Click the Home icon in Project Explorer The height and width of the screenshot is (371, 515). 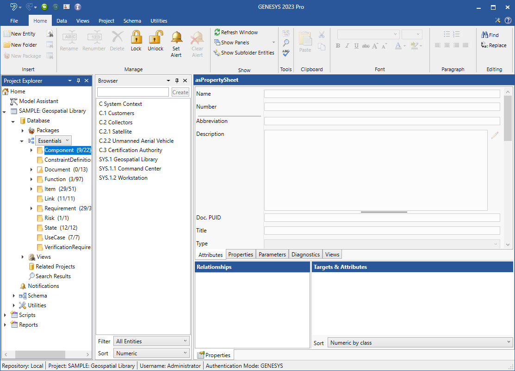pyautogui.click(x=6, y=91)
